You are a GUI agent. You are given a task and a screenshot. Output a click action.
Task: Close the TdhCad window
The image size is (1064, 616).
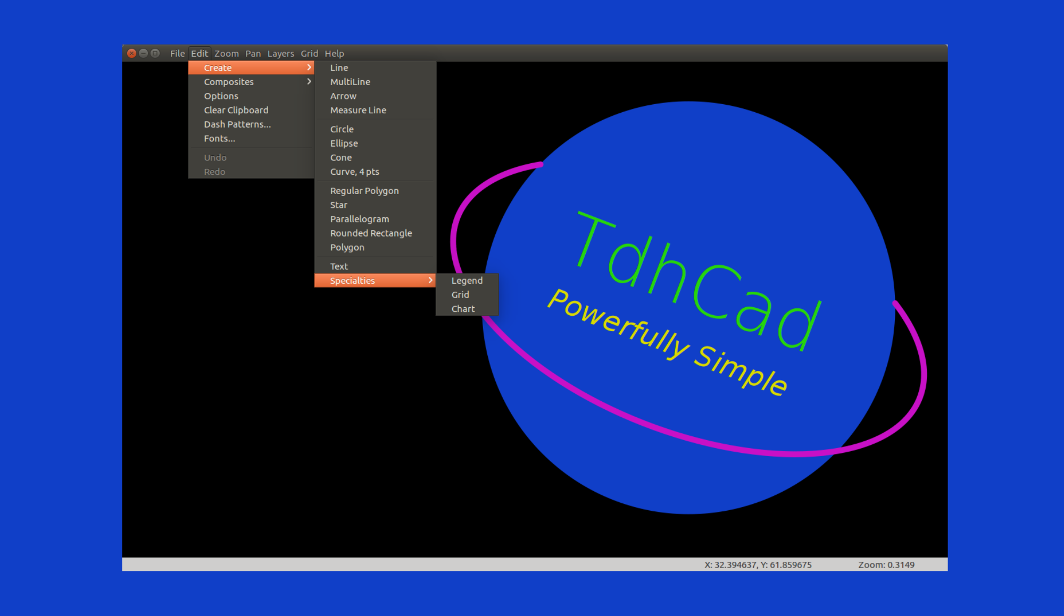pos(131,53)
